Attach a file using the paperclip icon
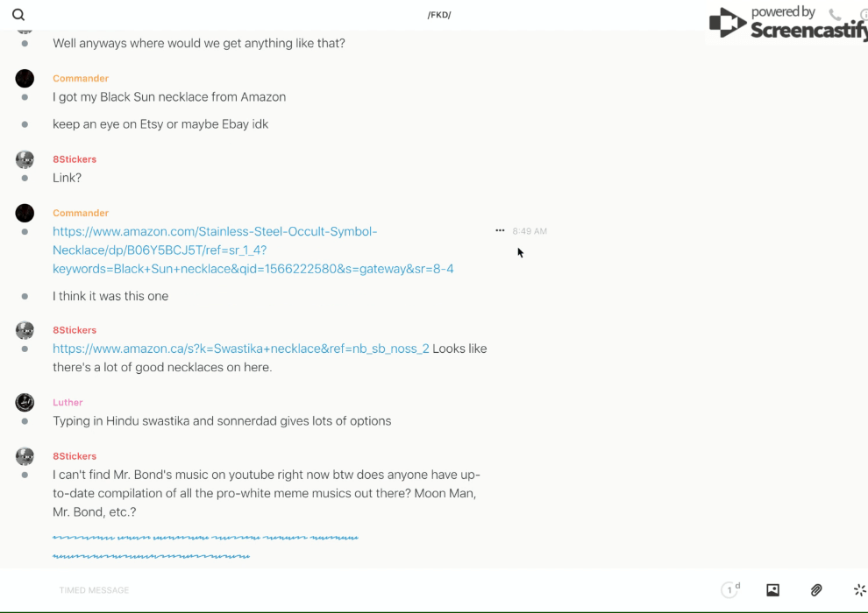868x613 pixels. [816, 590]
